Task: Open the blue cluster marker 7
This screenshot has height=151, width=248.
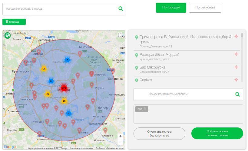Action: [x=67, y=60]
